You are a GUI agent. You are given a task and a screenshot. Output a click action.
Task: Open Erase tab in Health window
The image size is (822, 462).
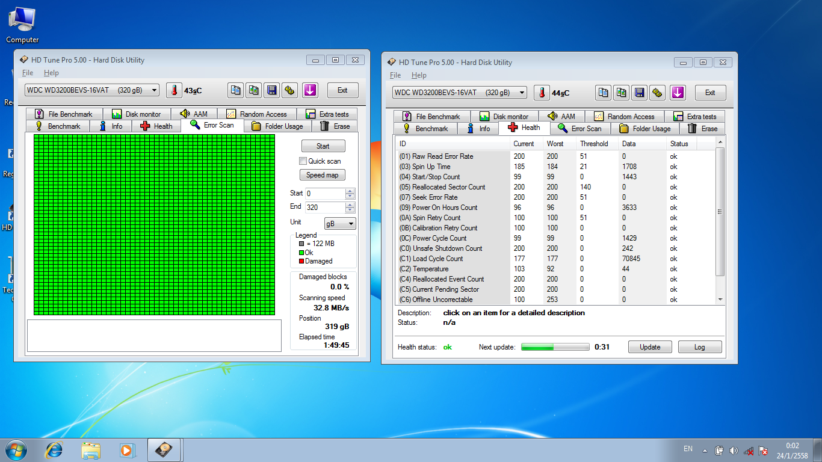click(x=702, y=129)
